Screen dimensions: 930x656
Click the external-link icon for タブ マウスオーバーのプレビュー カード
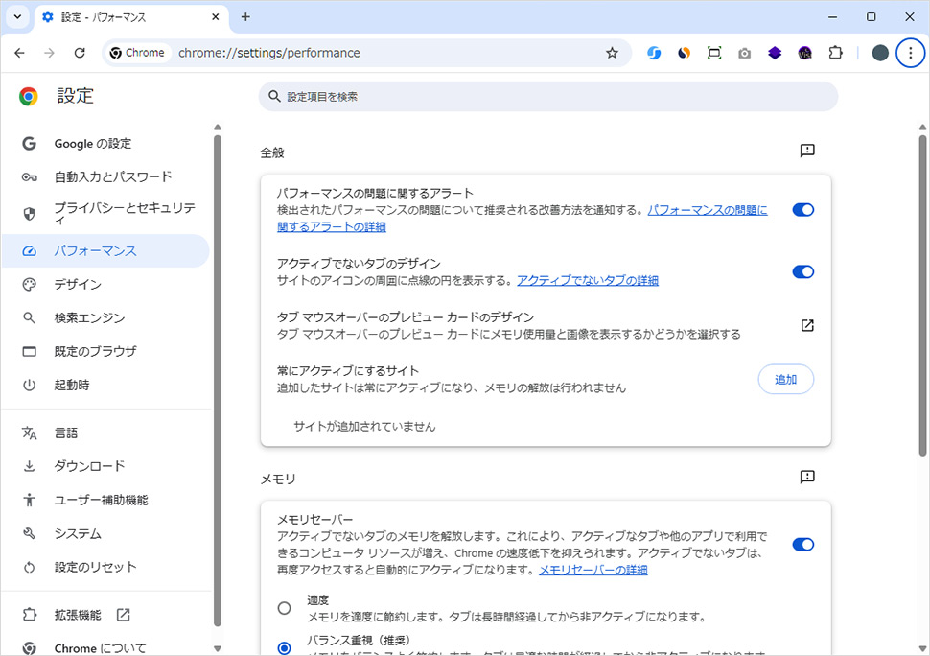[x=806, y=325]
